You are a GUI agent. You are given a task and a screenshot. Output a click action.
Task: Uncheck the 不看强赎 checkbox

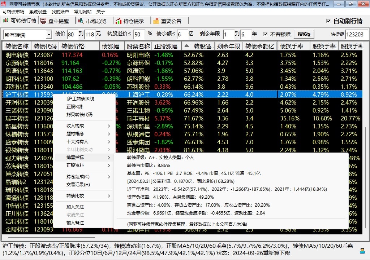coord(266,34)
